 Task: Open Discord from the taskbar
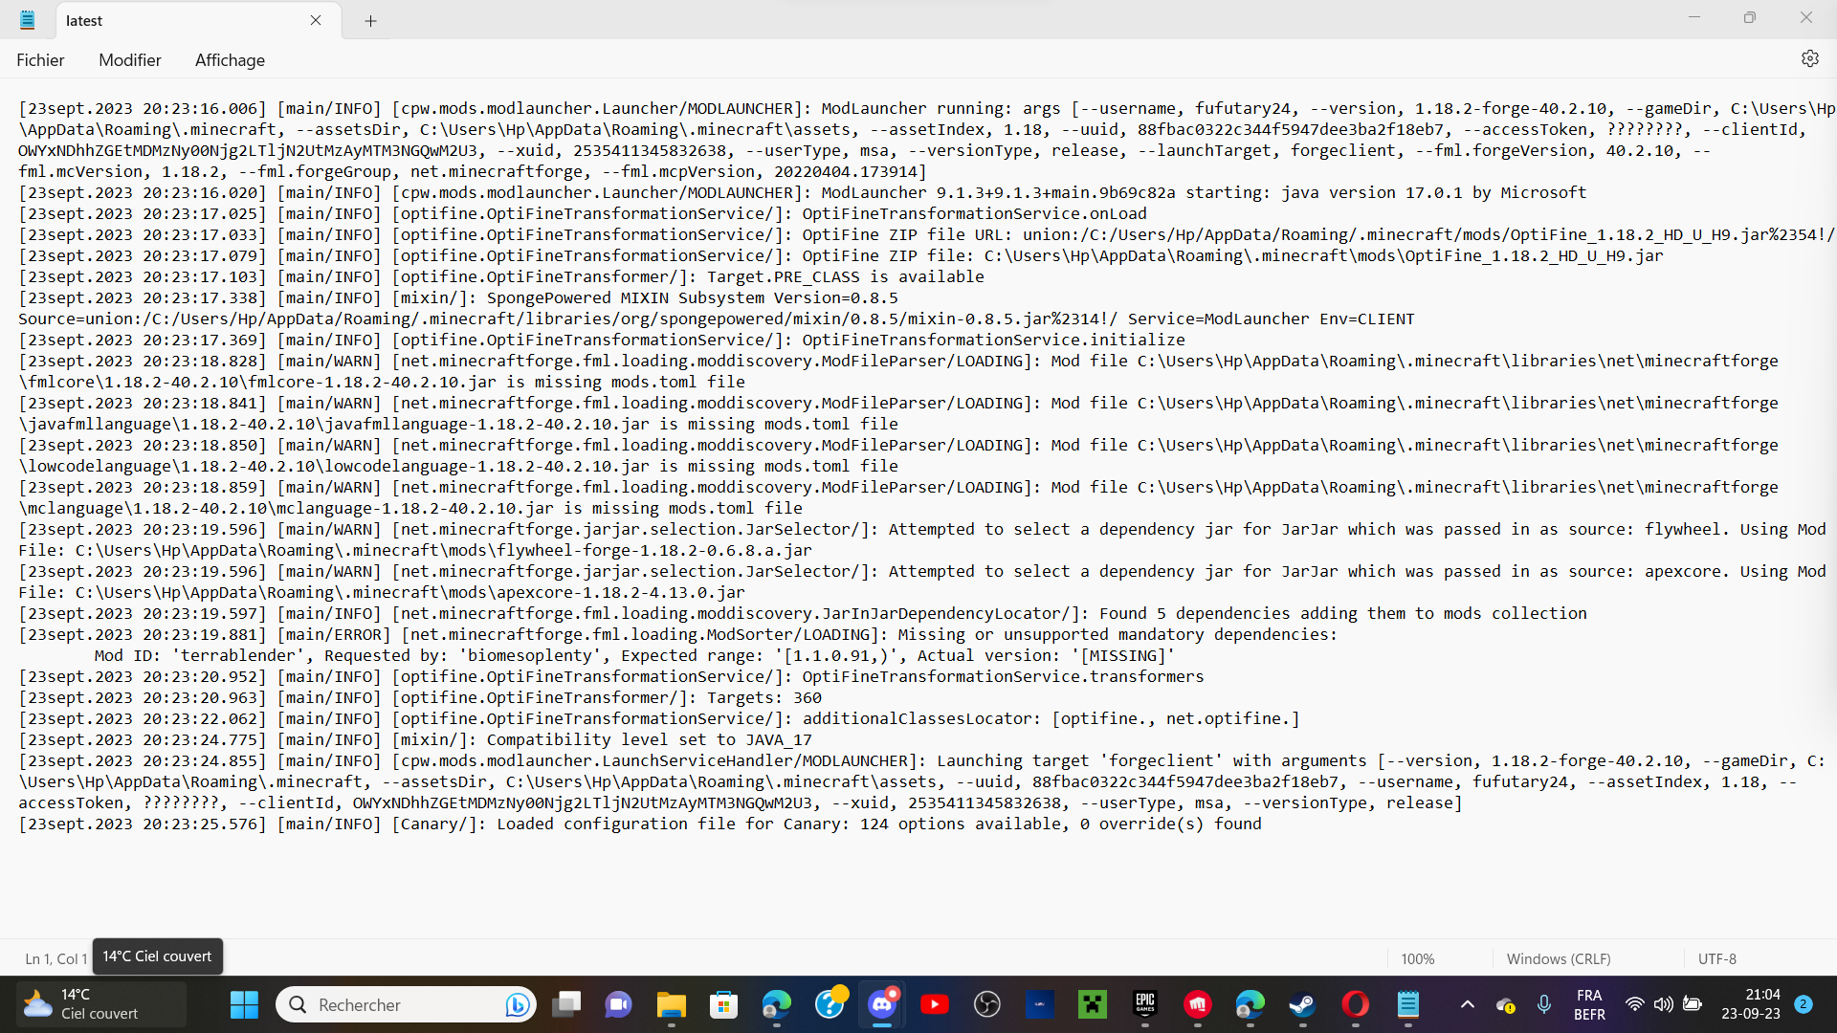coord(882,1004)
